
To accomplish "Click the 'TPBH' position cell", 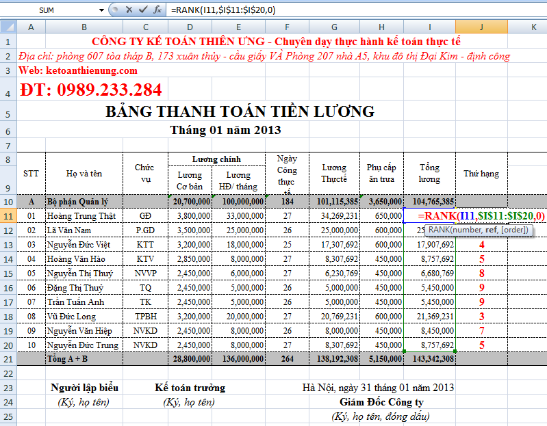I will (x=145, y=317).
